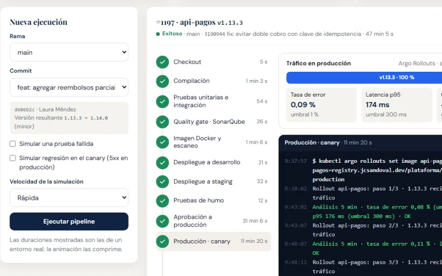Click the Tráfico en producción title
The width and height of the screenshot is (442, 276).
[x=319, y=63]
